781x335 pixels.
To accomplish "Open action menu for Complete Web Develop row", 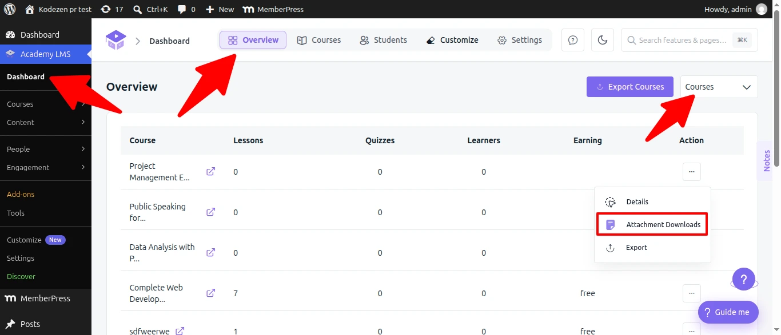I will 691,293.
